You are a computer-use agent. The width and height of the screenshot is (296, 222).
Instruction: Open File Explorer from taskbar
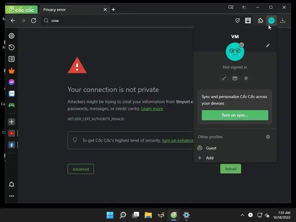[148, 215]
